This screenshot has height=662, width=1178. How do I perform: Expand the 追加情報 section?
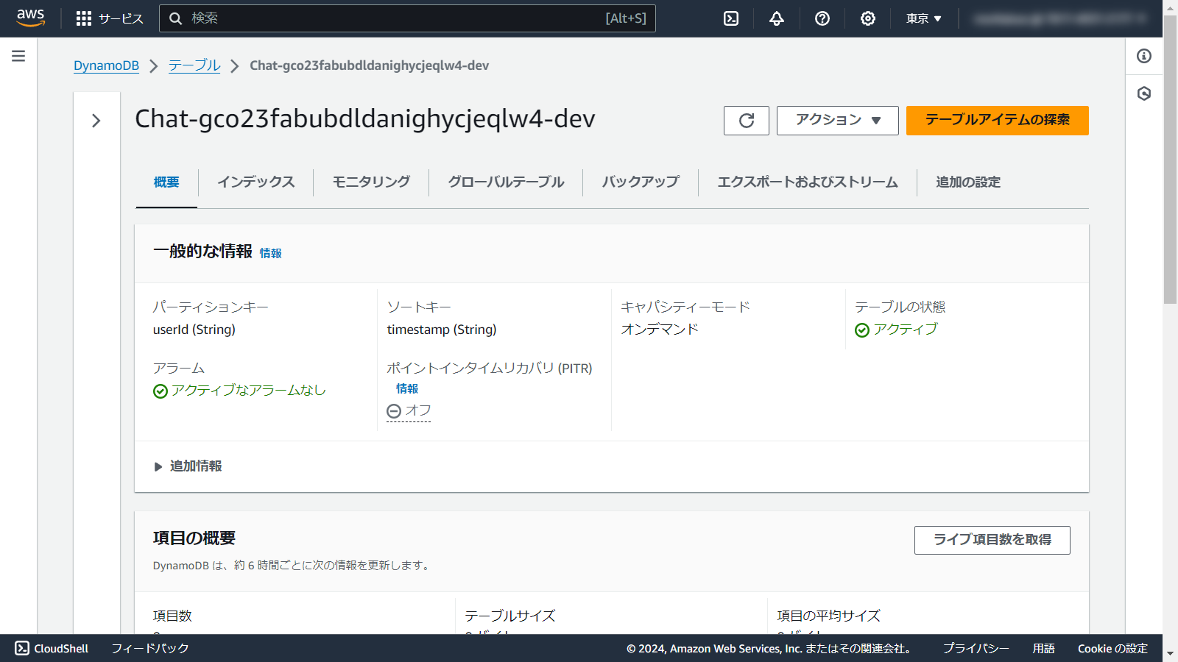coord(188,466)
